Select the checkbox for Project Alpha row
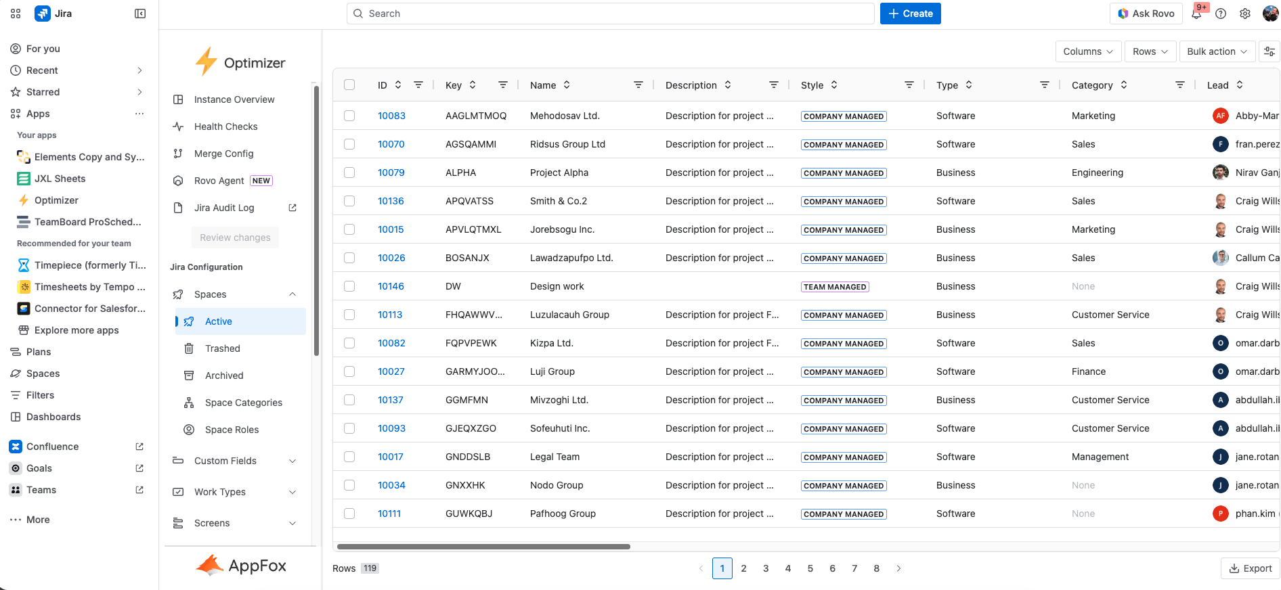The image size is (1281, 590). (349, 173)
